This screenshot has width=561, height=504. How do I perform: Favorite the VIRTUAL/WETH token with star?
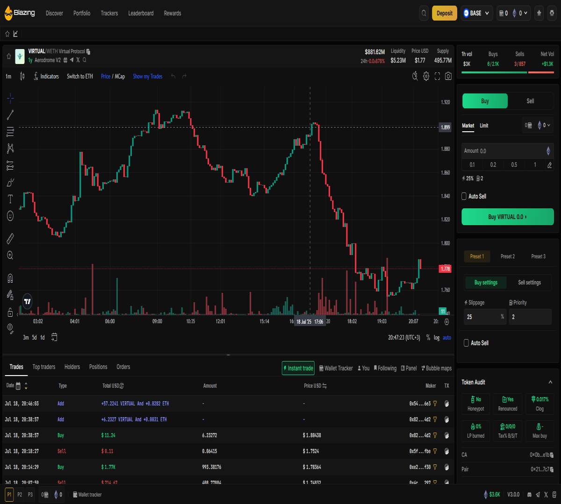pos(8,56)
